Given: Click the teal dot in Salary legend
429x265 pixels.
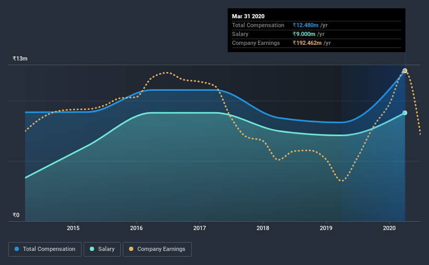Looking at the screenshot, I should point(92,249).
